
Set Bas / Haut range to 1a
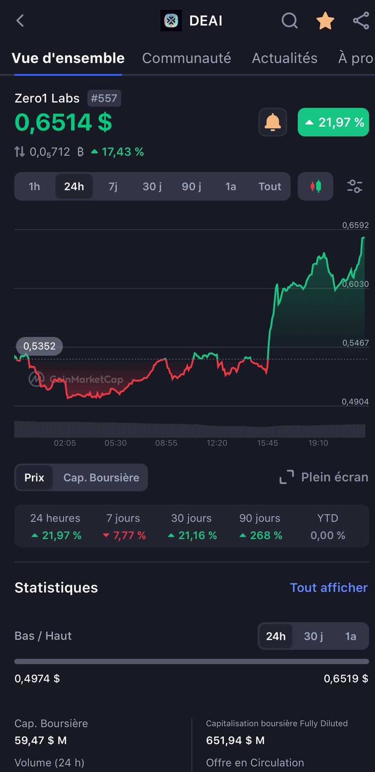click(351, 636)
